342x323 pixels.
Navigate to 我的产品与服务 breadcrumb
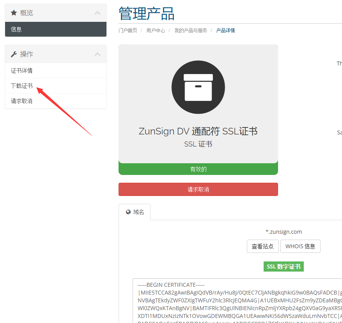[191, 30]
